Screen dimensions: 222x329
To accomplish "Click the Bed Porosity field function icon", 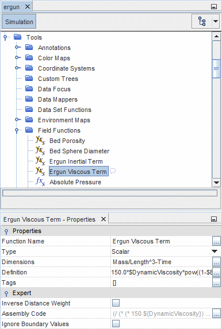I will click(x=40, y=140).
